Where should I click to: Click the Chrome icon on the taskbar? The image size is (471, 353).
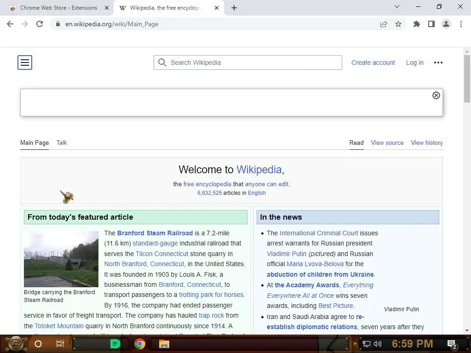[139, 344]
